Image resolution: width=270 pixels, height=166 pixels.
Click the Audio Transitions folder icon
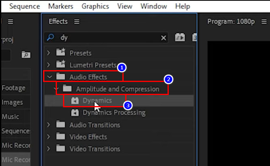coord(61,124)
